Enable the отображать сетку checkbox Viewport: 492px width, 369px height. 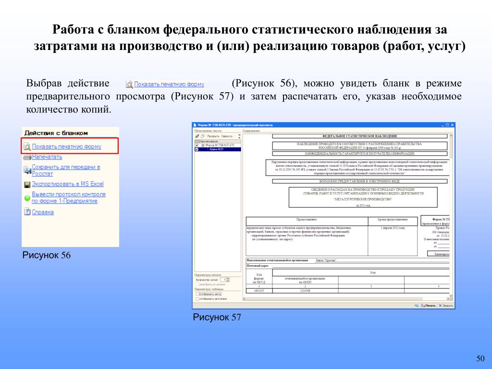[197, 294]
